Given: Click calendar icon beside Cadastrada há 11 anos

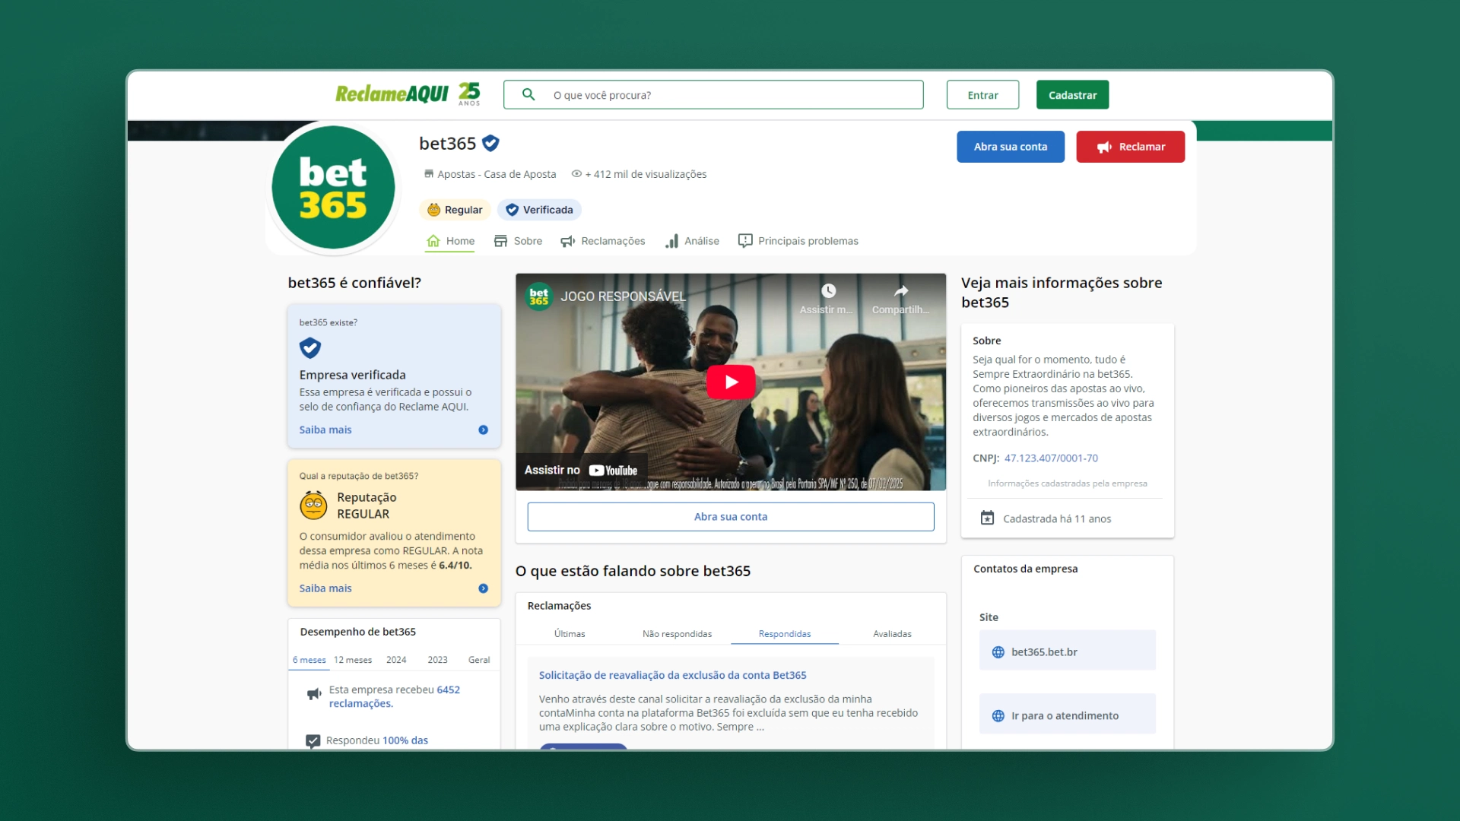Looking at the screenshot, I should tap(987, 518).
